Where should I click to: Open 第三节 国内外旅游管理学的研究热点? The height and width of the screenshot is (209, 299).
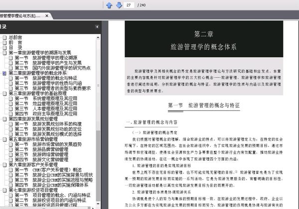[53, 68]
